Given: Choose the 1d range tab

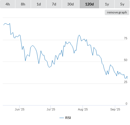Looking at the screenshot, I should [39, 4].
